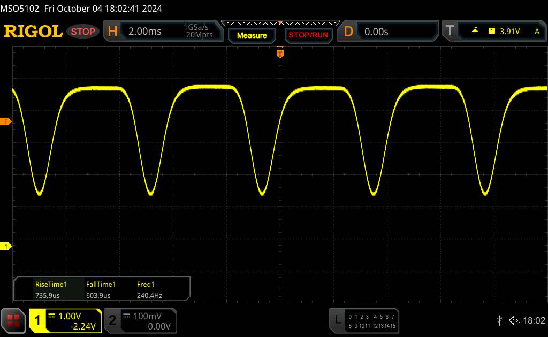Tap the trigger sweep mode A indicator
The width and height of the screenshot is (548, 337).
click(x=537, y=32)
